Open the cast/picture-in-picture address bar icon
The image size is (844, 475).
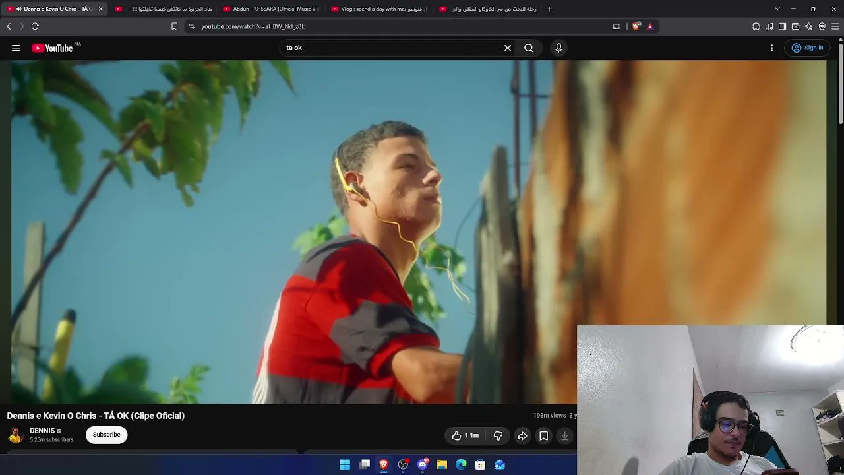point(617,26)
